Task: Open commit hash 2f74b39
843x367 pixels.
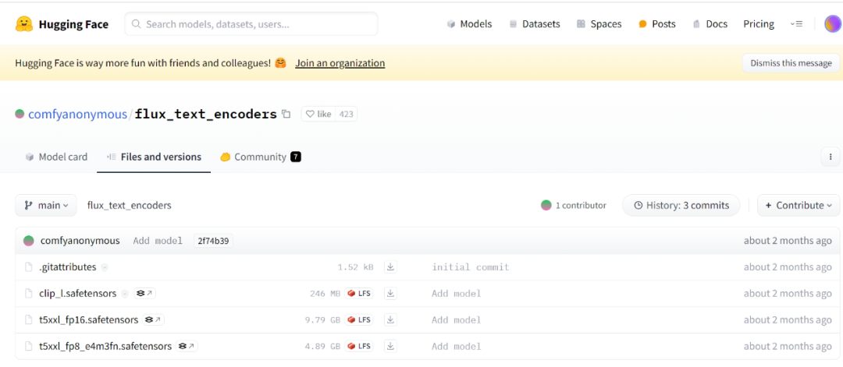Action: click(213, 241)
